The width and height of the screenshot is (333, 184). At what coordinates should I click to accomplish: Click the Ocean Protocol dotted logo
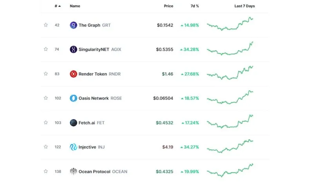coord(73,171)
